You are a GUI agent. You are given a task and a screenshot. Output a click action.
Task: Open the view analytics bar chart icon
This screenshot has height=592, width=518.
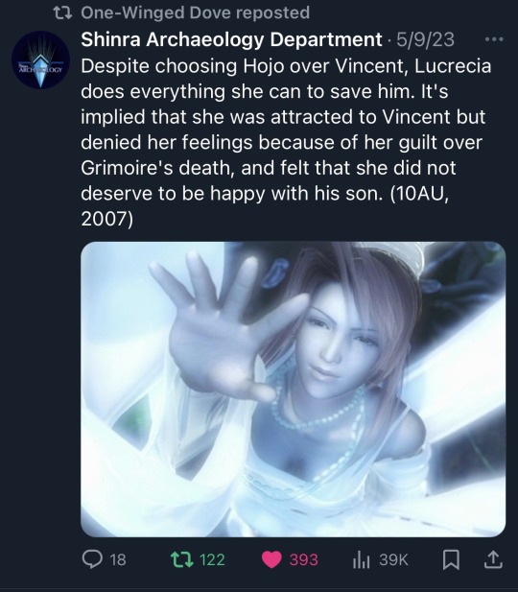[x=361, y=559]
